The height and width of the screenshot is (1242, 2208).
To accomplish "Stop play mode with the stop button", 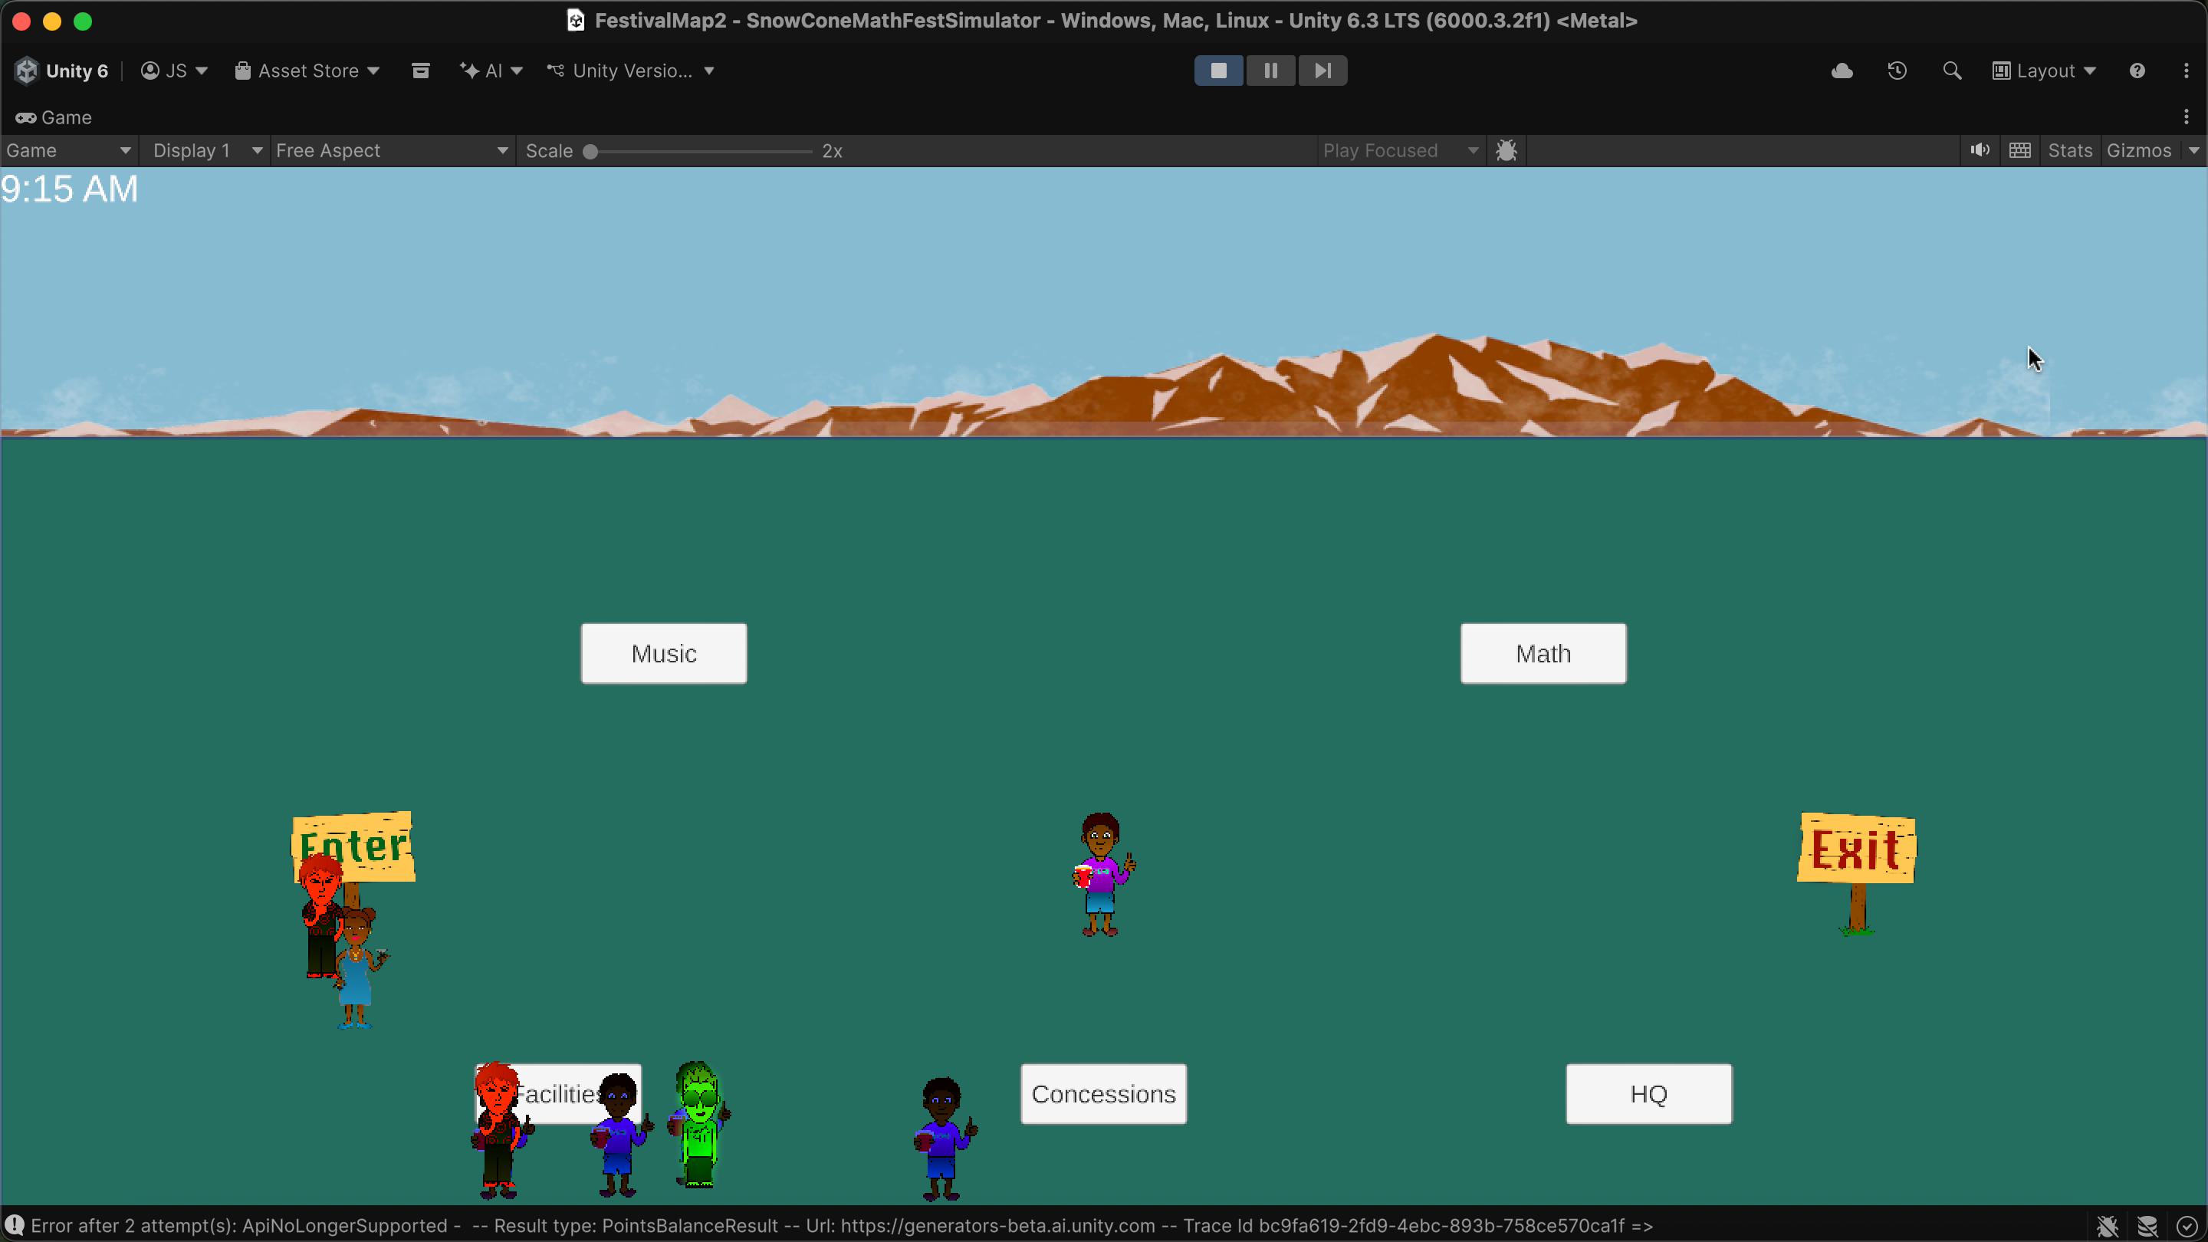I will pyautogui.click(x=1218, y=71).
